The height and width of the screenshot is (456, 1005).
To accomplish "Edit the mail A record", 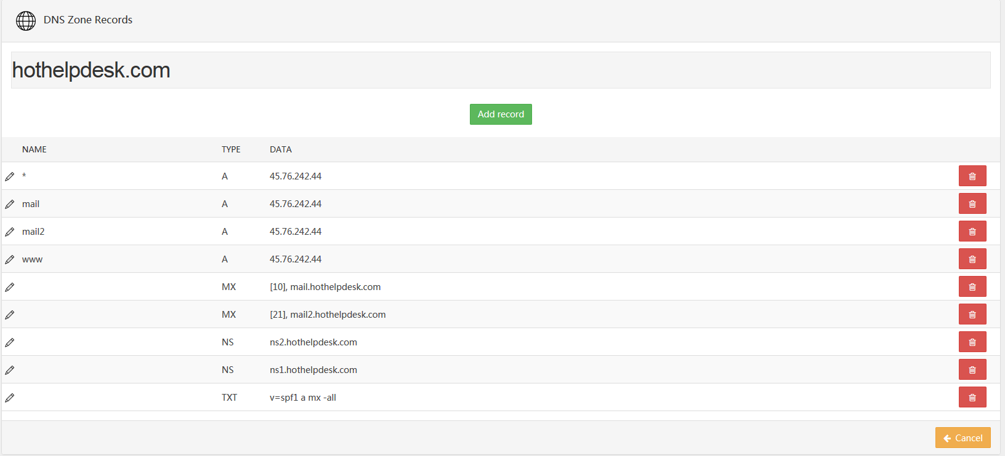I will (x=10, y=204).
